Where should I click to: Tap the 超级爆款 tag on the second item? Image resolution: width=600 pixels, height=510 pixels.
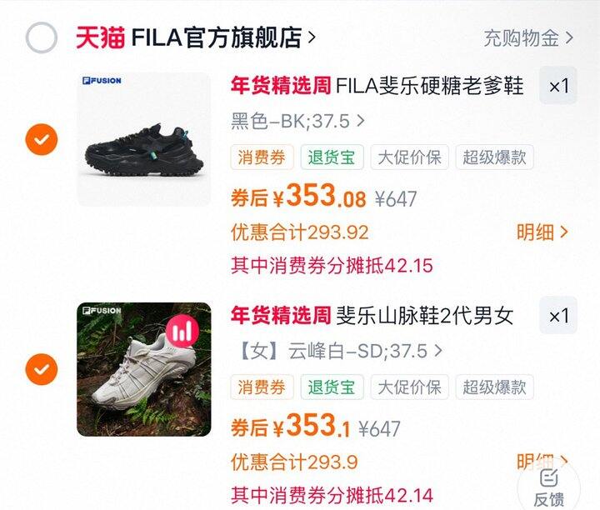494,387
